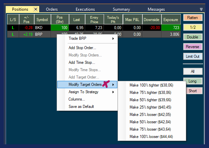Screen dimensions: 209x148
Task: Click the 1/2 position button
Action: pos(193,27)
